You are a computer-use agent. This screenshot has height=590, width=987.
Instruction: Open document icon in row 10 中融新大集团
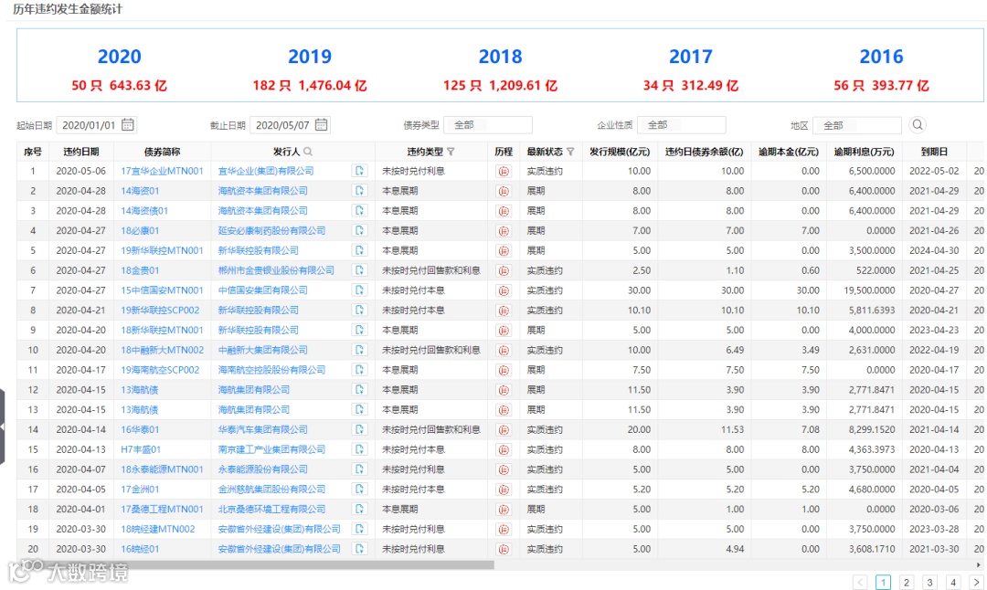pyautogui.click(x=359, y=351)
